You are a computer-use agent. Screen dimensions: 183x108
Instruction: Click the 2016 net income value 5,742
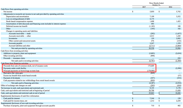pyautogui.click(x=178, y=12)
